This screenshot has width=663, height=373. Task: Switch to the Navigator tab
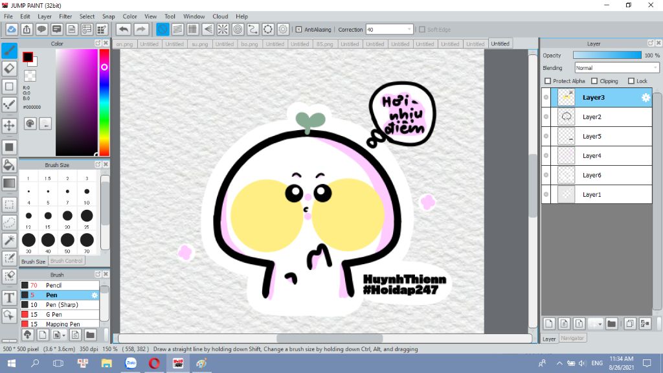click(x=572, y=338)
